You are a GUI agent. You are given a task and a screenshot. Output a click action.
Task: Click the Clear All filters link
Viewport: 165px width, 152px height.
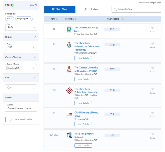33,5
